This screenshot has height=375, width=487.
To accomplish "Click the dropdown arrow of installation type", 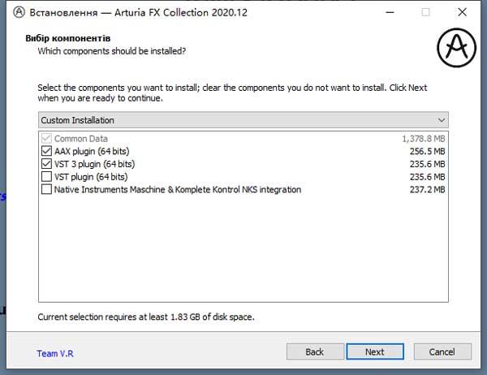I will coord(441,120).
